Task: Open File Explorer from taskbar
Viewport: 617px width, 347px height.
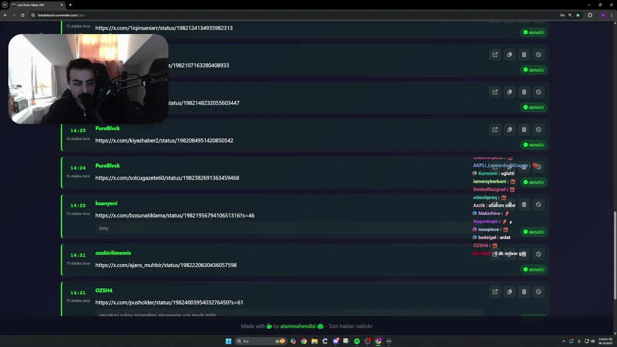Action: click(314, 341)
